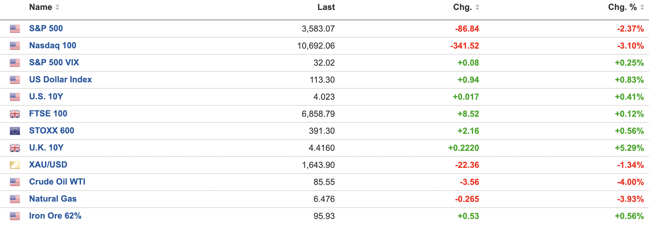The height and width of the screenshot is (225, 649).
Task: Sort by Chg. % using its arrows
Action: click(642, 7)
